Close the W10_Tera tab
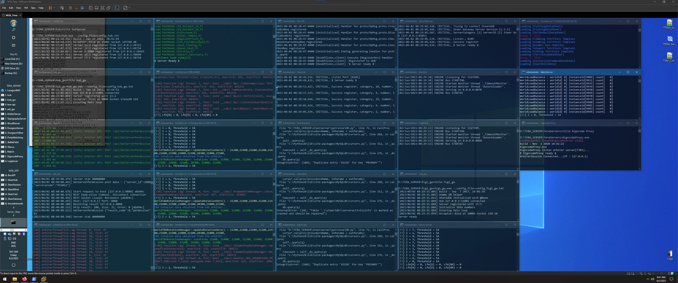This screenshot has width=678, height=283. [x=20, y=15]
